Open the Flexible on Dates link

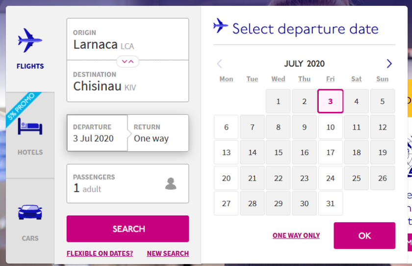(100, 254)
